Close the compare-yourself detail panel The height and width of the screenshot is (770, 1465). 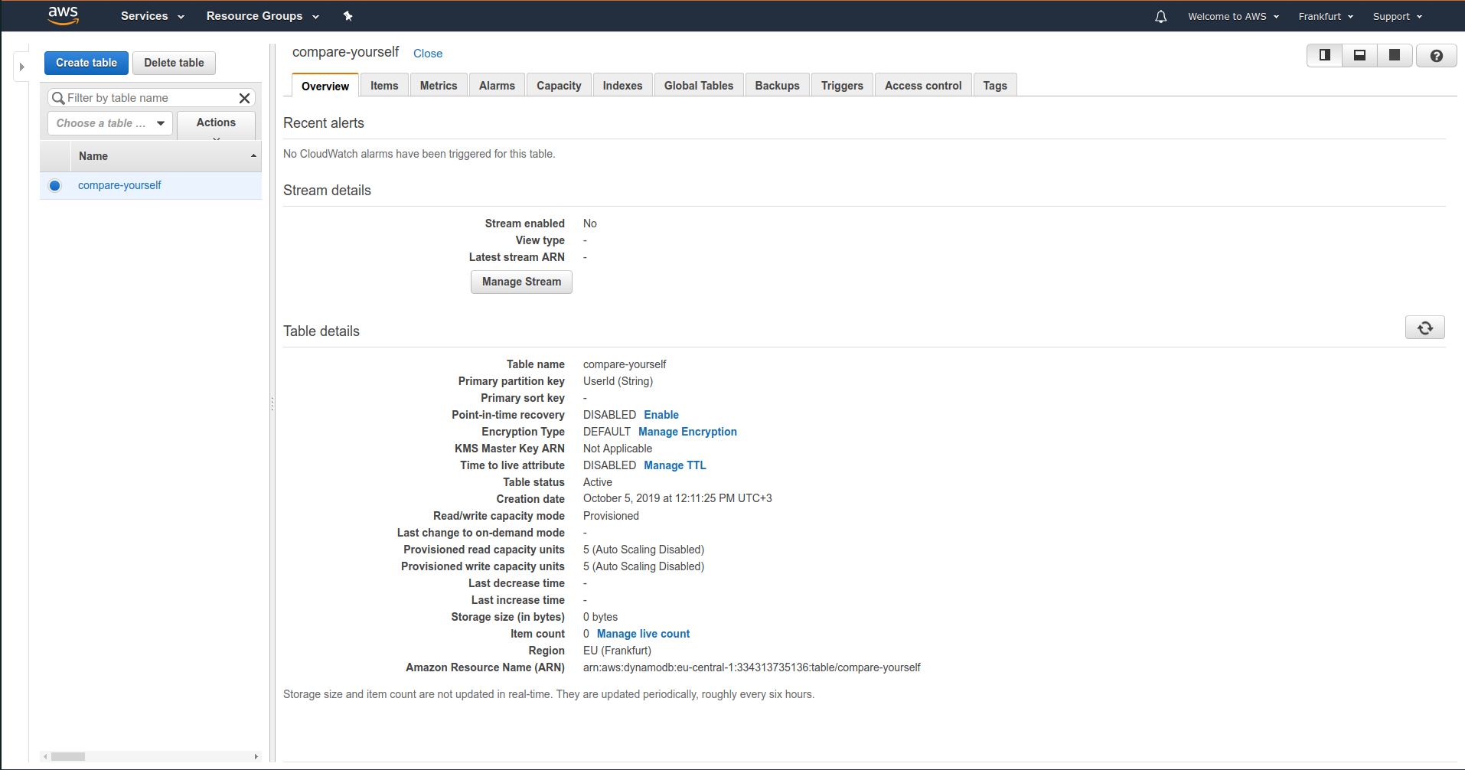428,54
